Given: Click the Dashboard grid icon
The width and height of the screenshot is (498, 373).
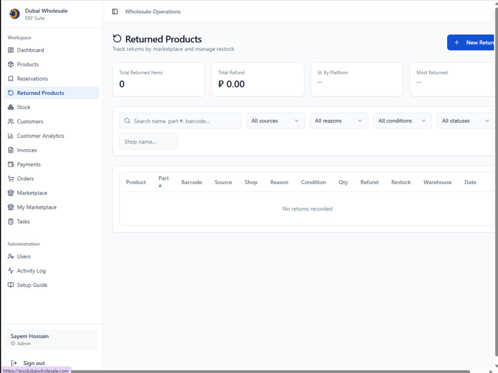Looking at the screenshot, I should 11,50.
